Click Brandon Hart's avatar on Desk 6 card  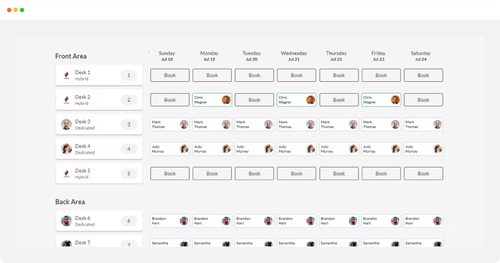point(66,221)
